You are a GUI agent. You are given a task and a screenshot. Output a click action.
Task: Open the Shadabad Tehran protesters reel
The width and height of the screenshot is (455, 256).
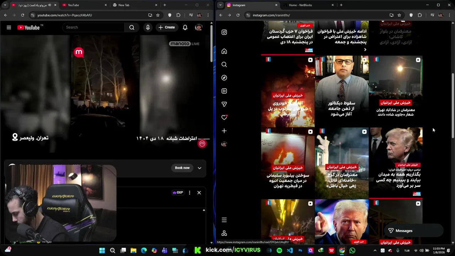(396, 91)
